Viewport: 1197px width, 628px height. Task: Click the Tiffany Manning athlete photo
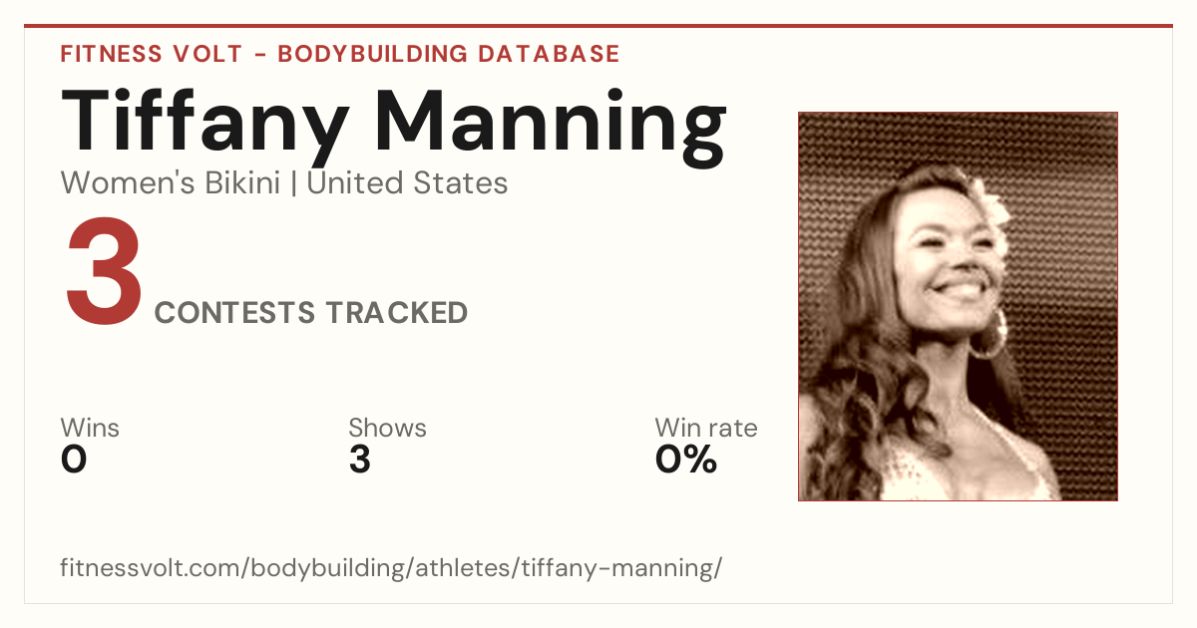click(958, 306)
